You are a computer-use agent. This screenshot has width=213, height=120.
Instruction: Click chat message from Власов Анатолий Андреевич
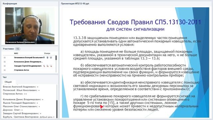click(x=21, y=87)
